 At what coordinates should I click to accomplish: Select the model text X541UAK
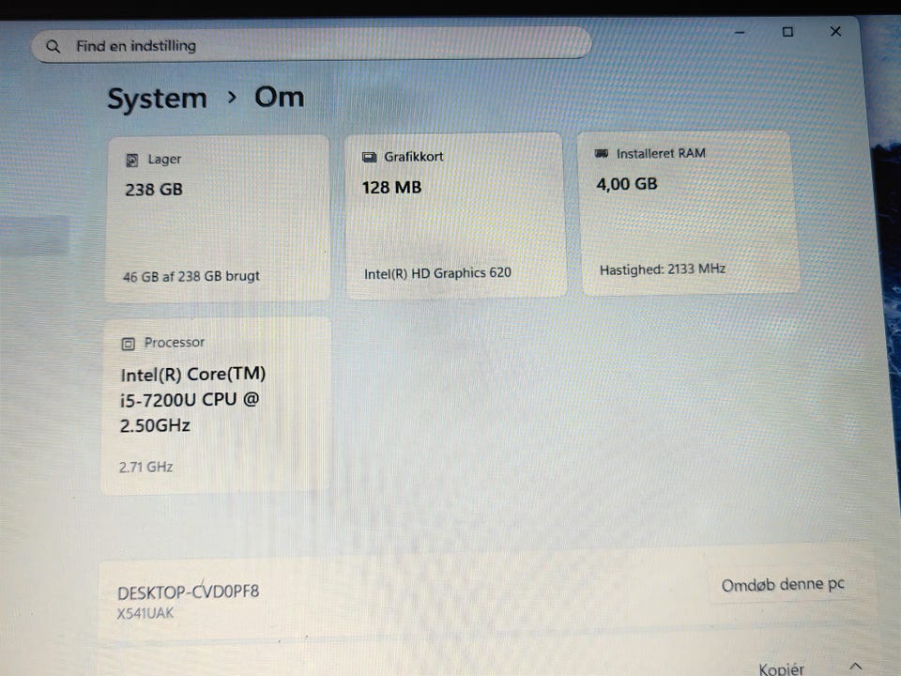[x=145, y=613]
